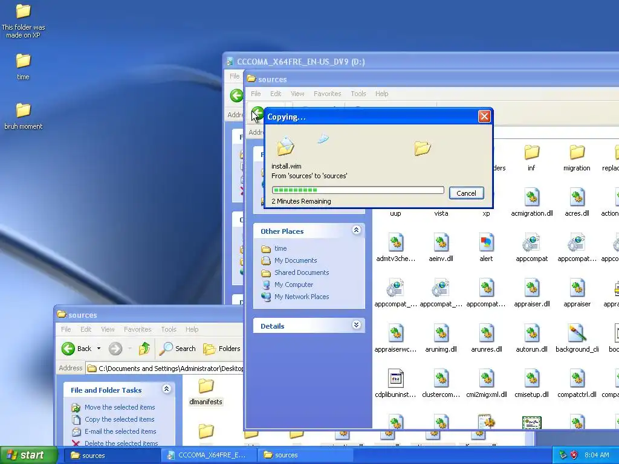Click Search in bottom sources window

click(178, 349)
